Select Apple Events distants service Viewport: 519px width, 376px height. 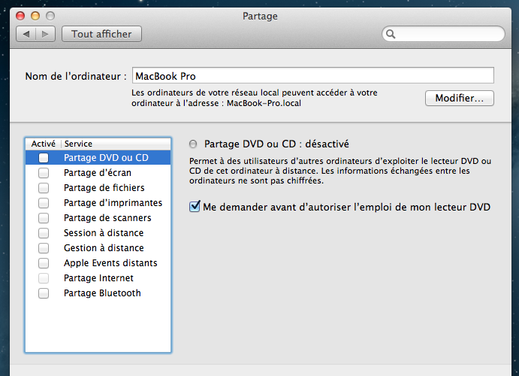[98, 263]
